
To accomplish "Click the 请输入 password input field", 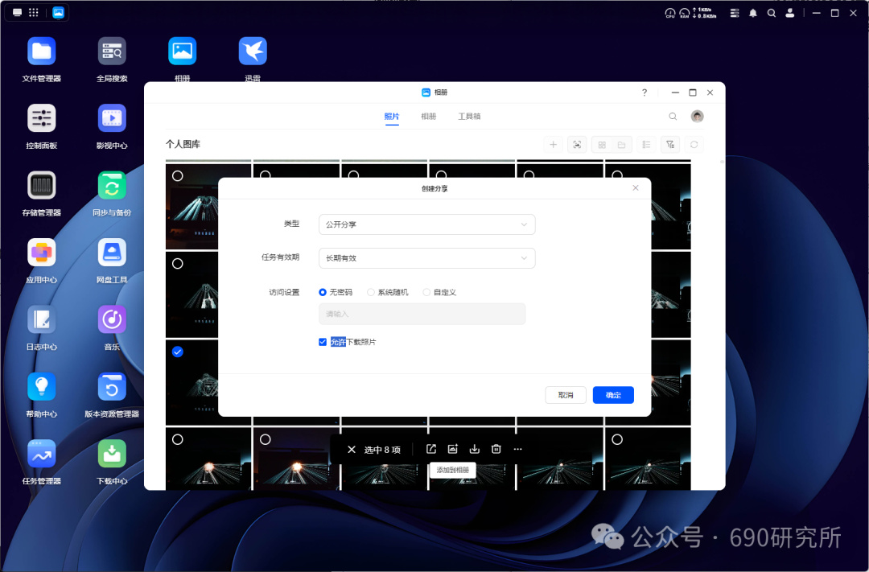I will [x=422, y=314].
